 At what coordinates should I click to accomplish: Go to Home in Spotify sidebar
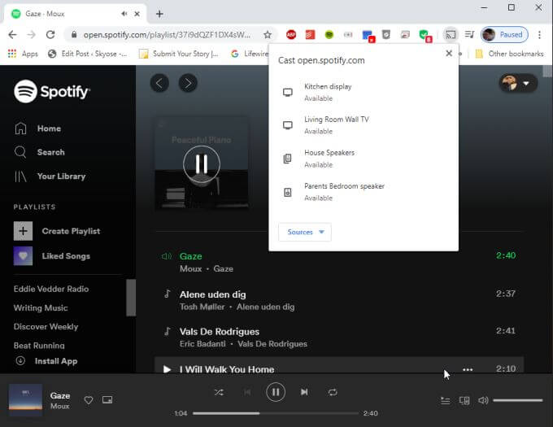[37, 129]
